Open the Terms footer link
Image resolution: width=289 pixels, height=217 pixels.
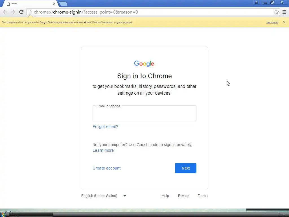pyautogui.click(x=203, y=196)
